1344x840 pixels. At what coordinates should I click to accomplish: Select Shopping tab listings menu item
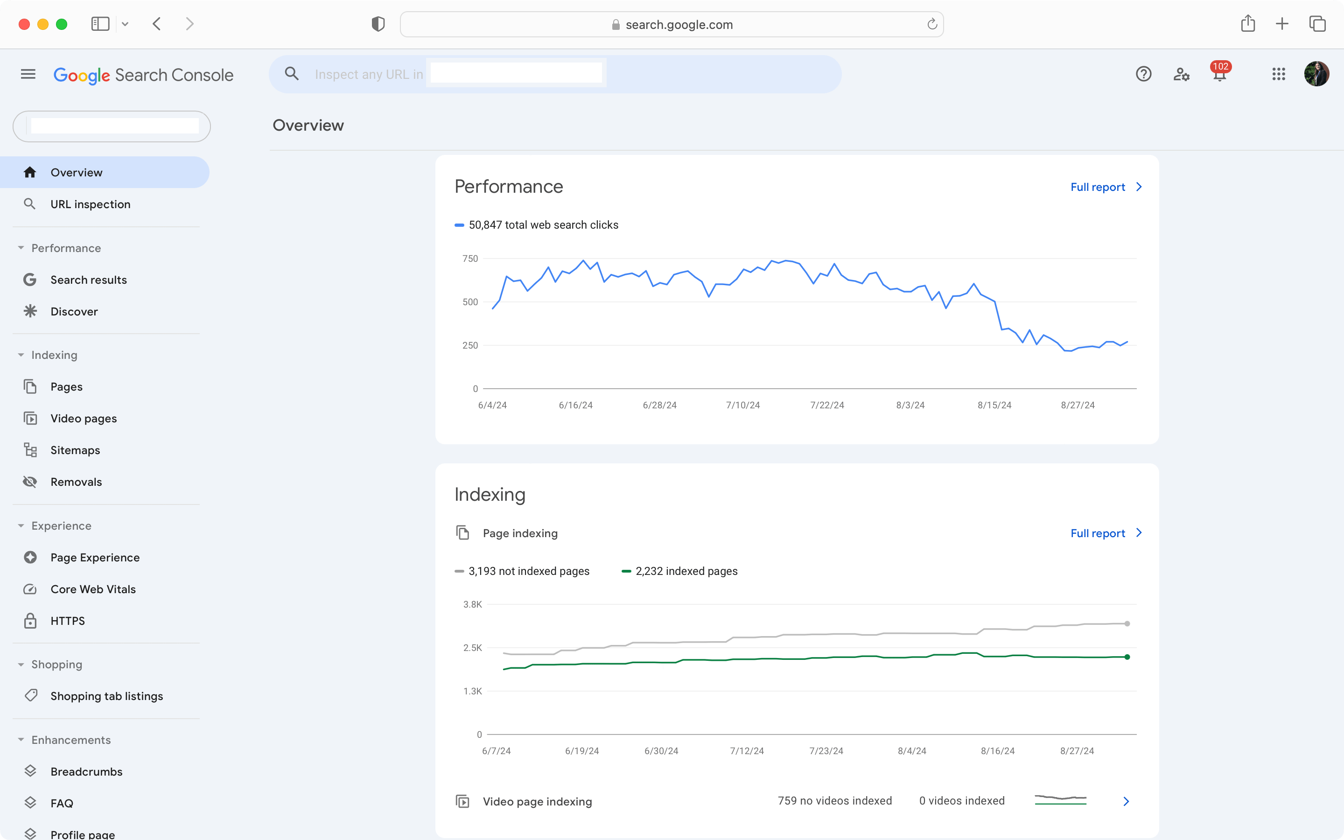(x=106, y=696)
